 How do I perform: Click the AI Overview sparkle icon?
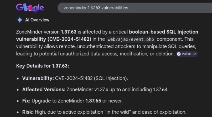[x=19, y=20]
